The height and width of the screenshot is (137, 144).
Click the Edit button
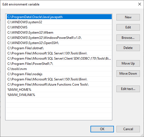coord(128,27)
